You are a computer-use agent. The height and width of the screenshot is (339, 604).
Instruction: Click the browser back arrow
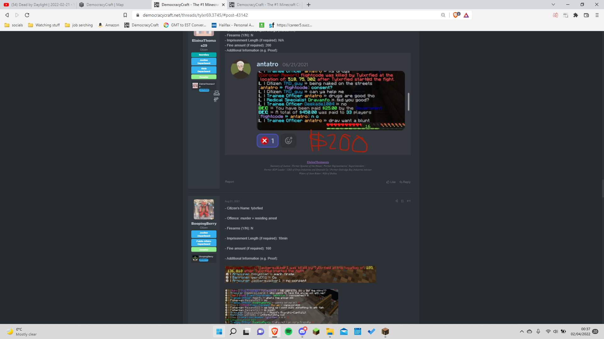(x=7, y=15)
